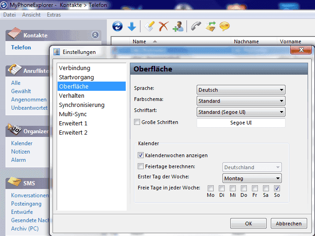
Task: Open the Farbschema dropdown
Action: pyautogui.click(x=241, y=101)
